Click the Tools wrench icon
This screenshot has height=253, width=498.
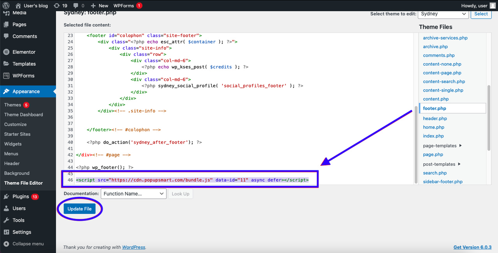tap(6, 220)
